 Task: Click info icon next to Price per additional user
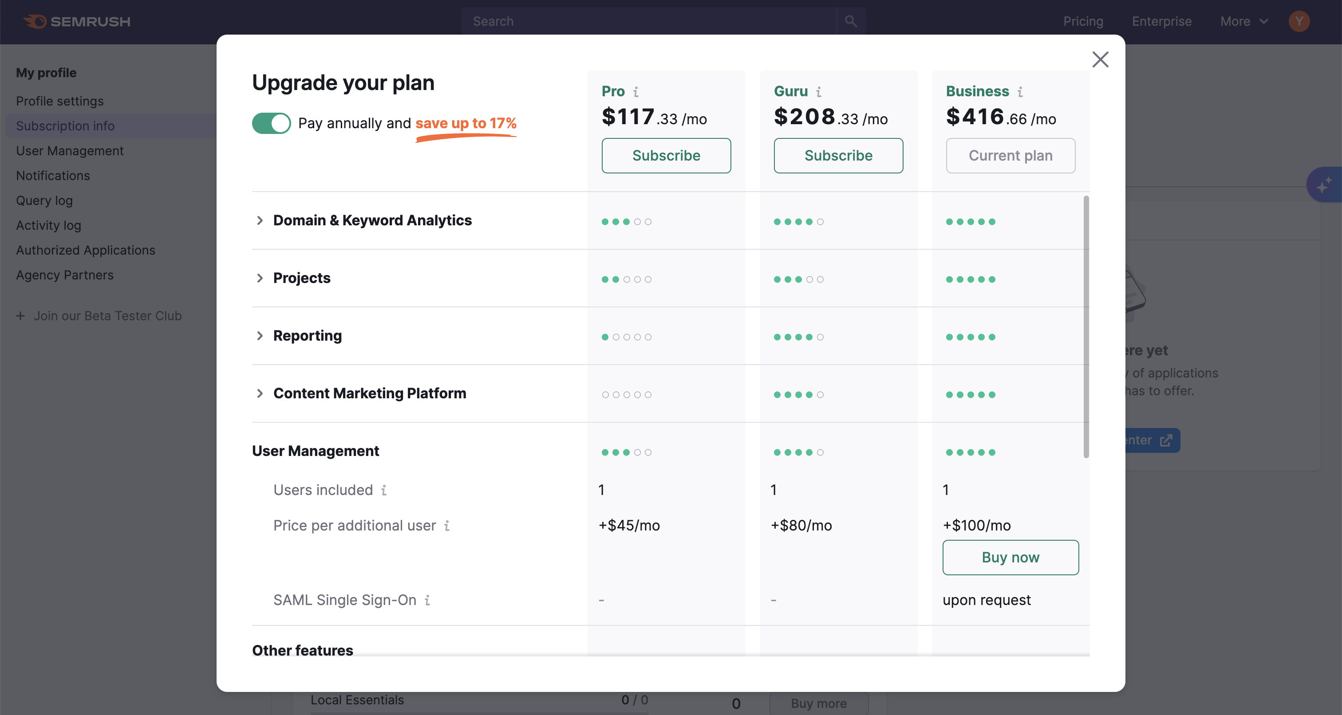[x=447, y=526]
